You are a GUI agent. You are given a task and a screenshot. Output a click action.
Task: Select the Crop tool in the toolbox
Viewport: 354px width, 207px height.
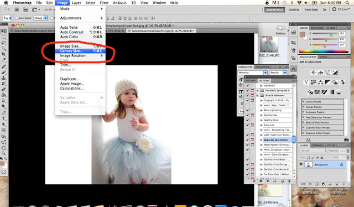[4, 54]
